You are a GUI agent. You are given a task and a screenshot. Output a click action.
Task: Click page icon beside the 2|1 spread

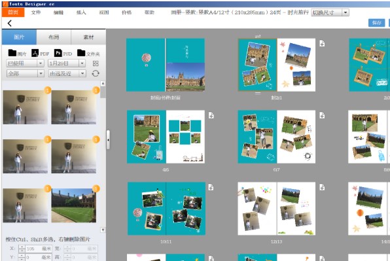click(322, 43)
